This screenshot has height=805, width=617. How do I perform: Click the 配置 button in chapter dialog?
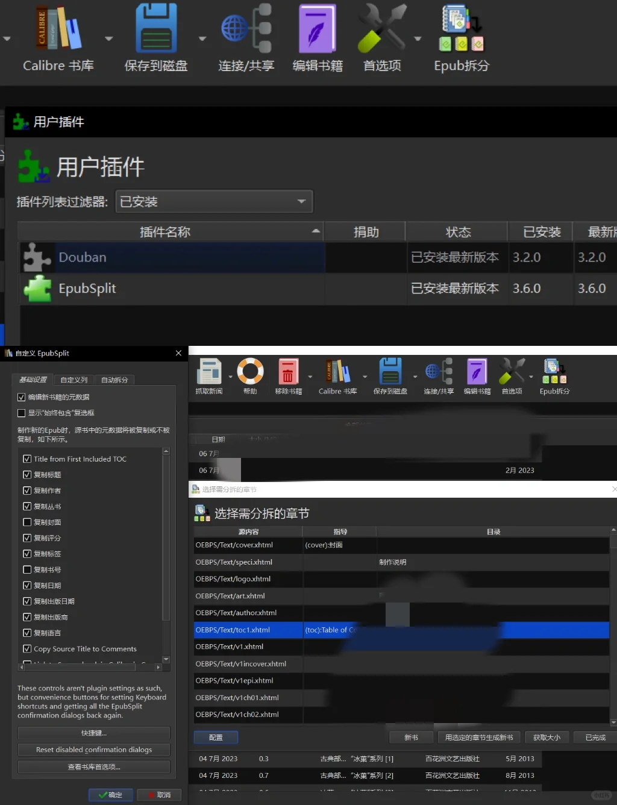pyautogui.click(x=216, y=738)
